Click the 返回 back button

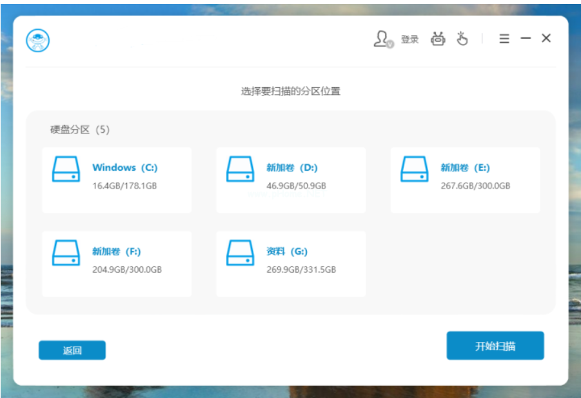(72, 350)
